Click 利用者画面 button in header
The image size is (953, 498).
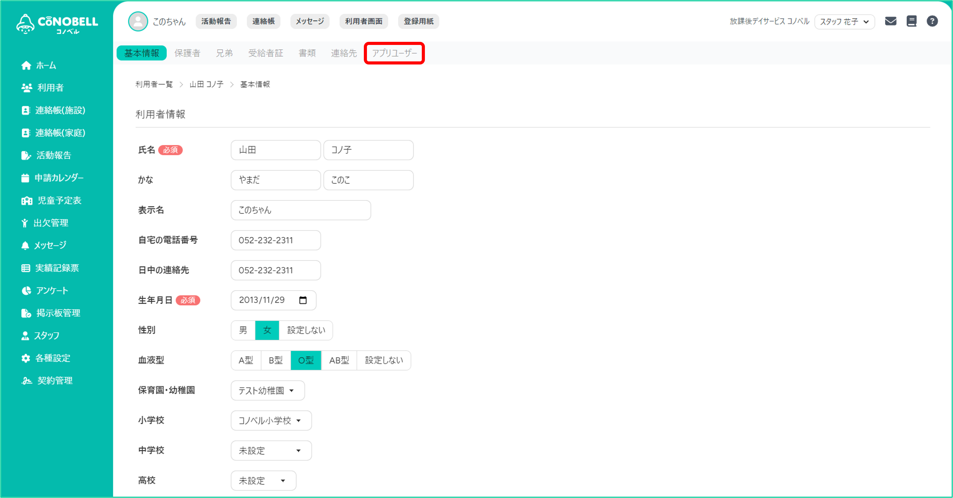(364, 22)
